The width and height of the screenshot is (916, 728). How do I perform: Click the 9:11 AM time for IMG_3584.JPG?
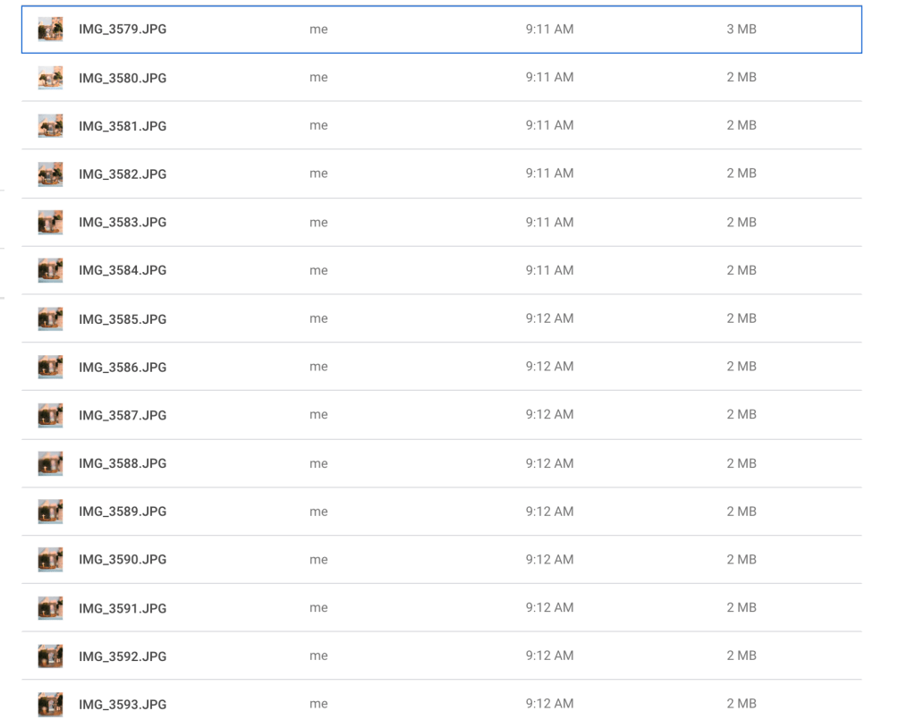(x=549, y=270)
